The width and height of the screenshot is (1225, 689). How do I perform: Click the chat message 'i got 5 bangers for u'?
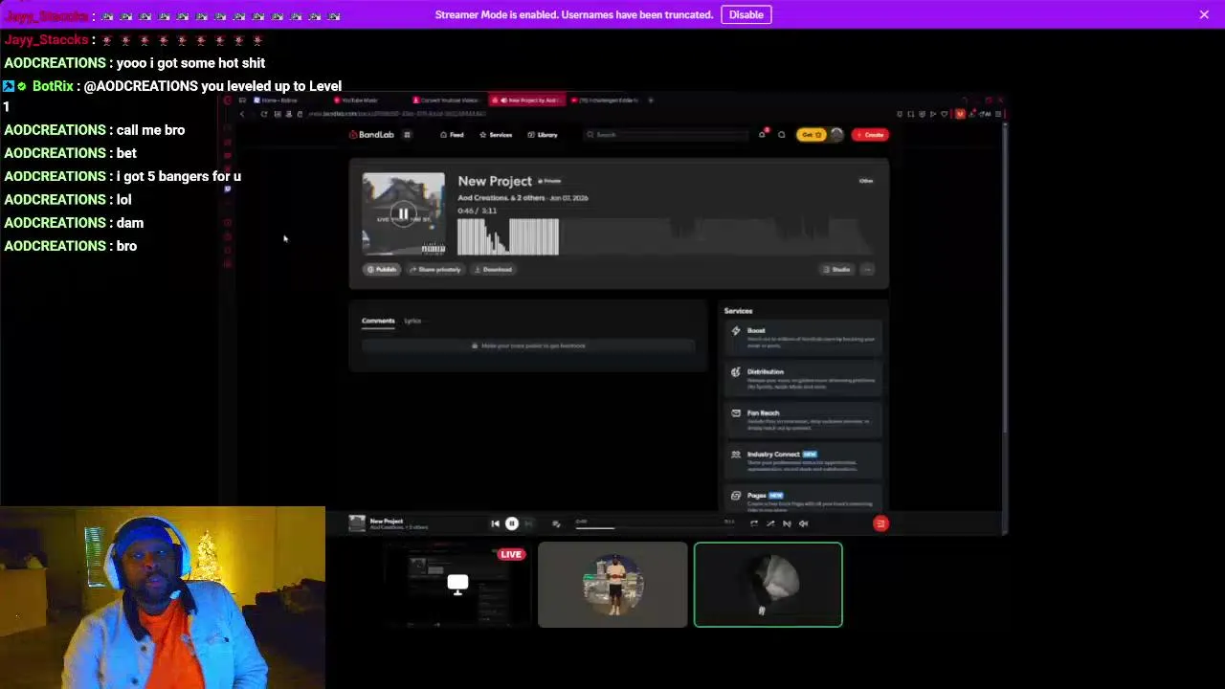(x=178, y=176)
